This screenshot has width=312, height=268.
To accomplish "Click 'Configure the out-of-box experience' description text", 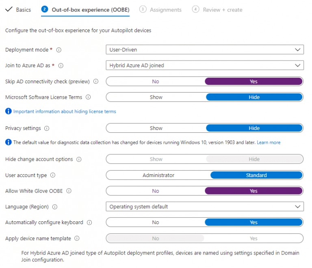I will (78, 30).
